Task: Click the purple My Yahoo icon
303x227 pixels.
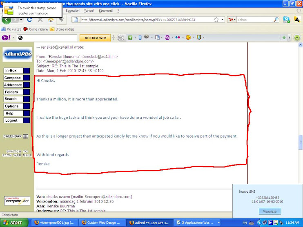Action: click(167, 38)
